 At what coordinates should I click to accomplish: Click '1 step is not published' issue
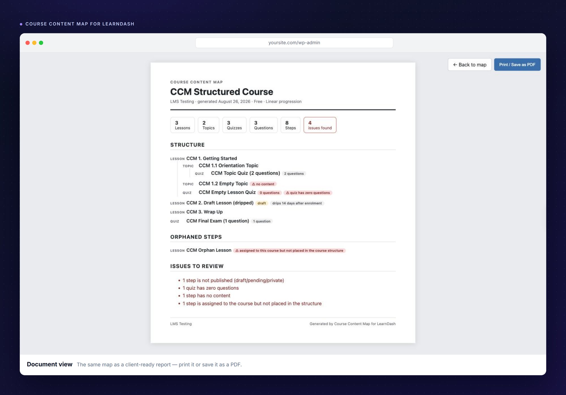(x=233, y=280)
